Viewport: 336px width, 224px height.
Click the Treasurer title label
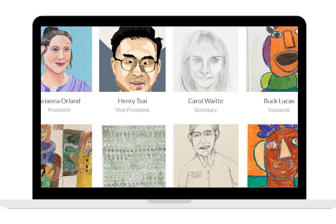[279, 110]
